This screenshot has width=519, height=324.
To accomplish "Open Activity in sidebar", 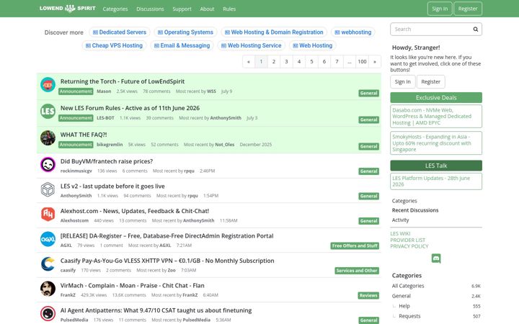I will (x=400, y=220).
